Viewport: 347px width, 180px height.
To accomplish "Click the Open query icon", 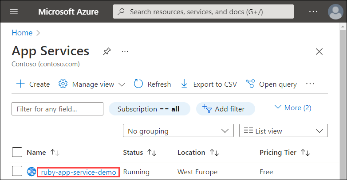I will (250, 84).
